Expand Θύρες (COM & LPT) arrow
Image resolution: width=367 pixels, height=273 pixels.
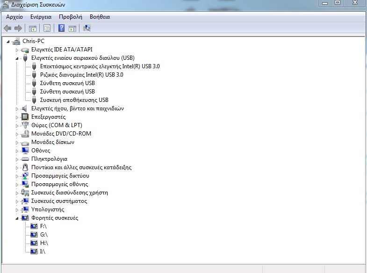(x=17, y=126)
